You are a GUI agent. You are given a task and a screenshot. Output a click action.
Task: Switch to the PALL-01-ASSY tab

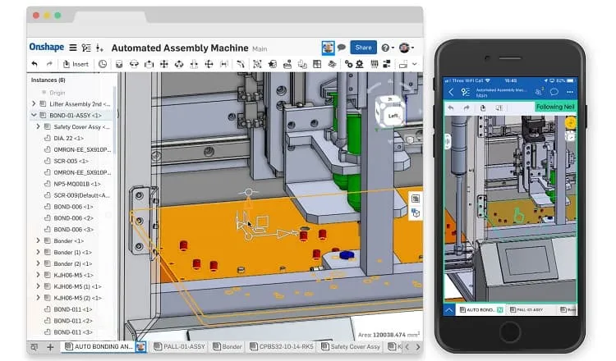coord(180,346)
